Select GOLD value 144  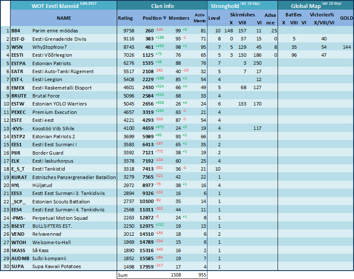coord(347,47)
